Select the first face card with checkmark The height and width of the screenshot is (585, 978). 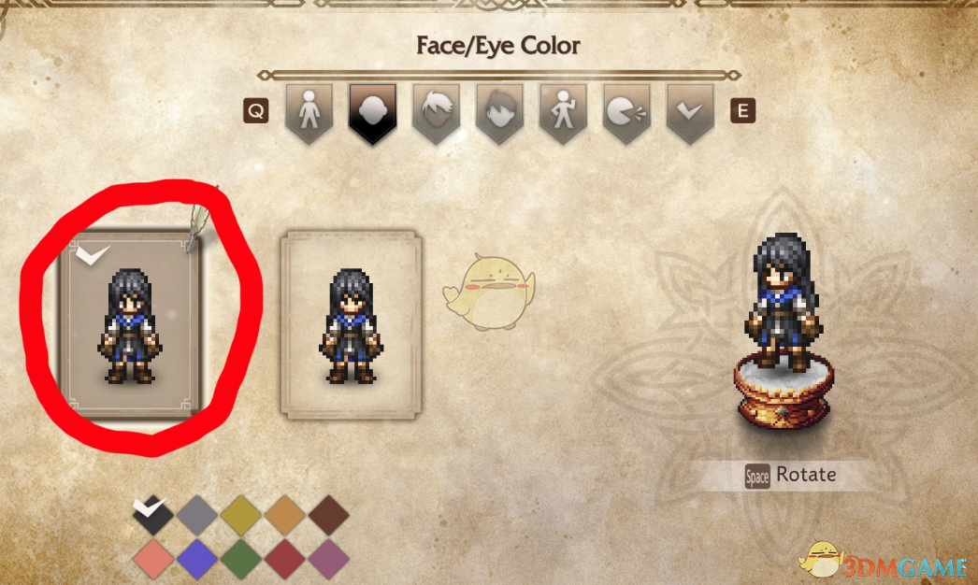click(x=130, y=323)
